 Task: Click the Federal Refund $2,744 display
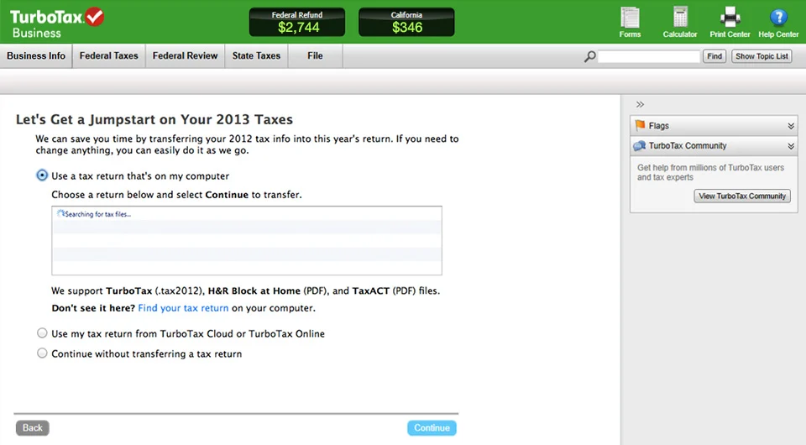(297, 22)
